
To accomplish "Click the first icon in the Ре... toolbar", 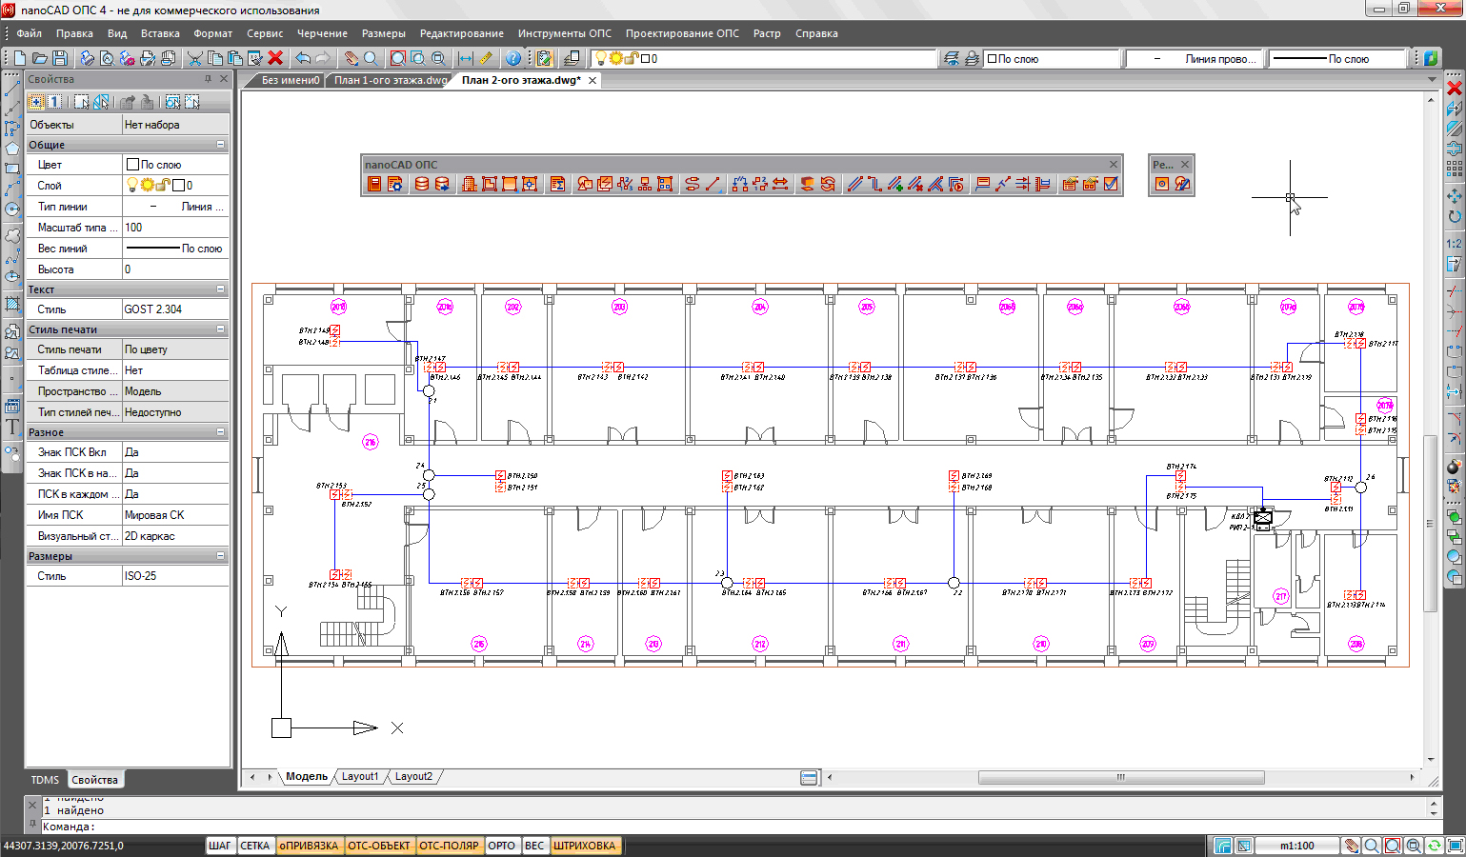I will click(1162, 184).
